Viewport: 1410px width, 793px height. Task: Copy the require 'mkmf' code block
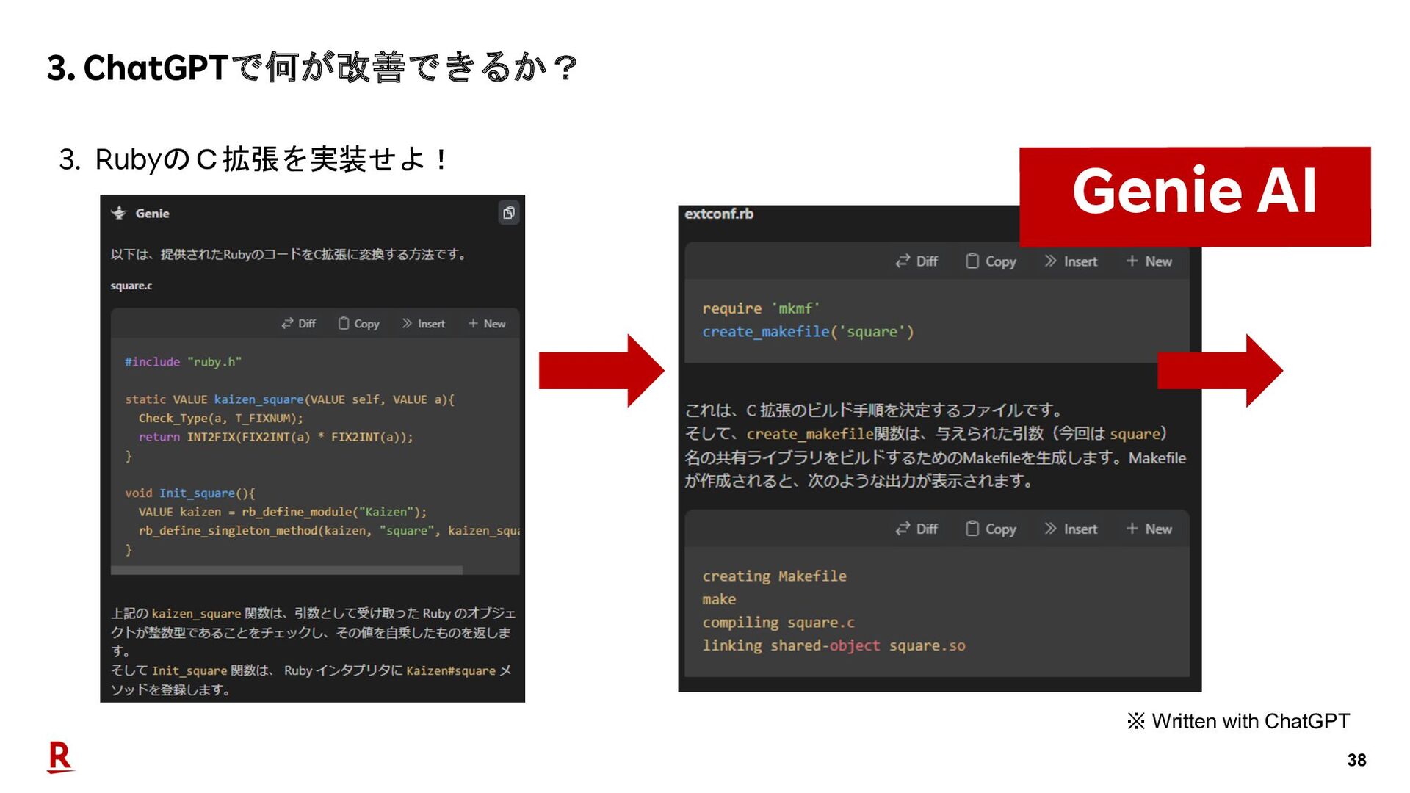coord(991,261)
